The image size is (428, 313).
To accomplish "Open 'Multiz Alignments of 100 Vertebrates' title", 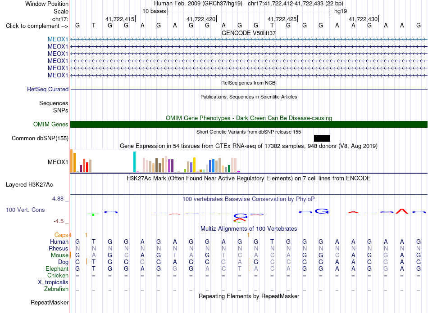I will [x=249, y=228].
